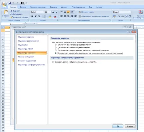Go to 'Надежные издатели' in Trust Center

[26, 37]
